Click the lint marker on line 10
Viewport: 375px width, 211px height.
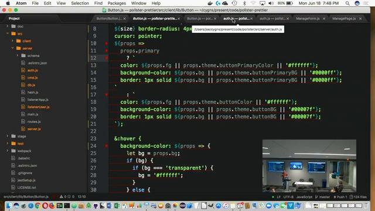107,43
